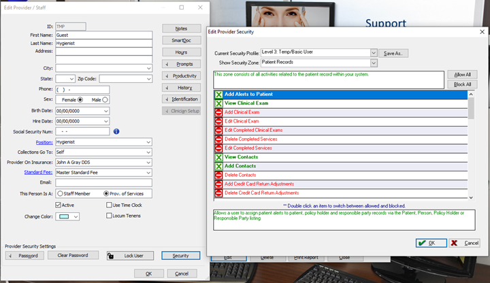Click blocked icon for Edit Completed Services
The height and width of the screenshot is (283, 490).
(x=218, y=148)
